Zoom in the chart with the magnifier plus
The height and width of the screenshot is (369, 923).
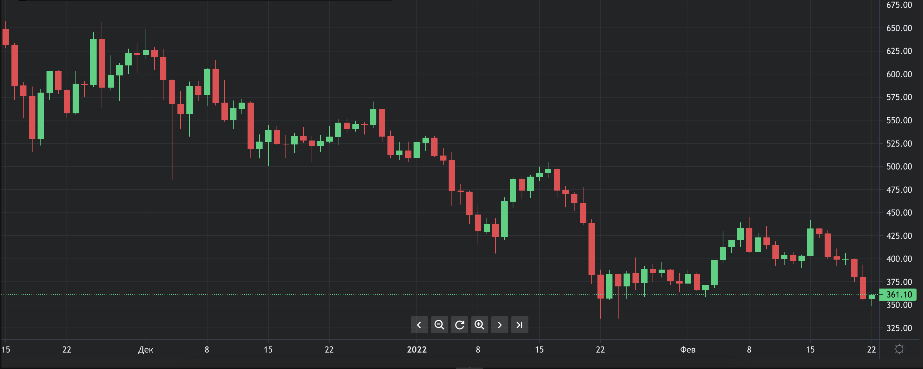[479, 325]
